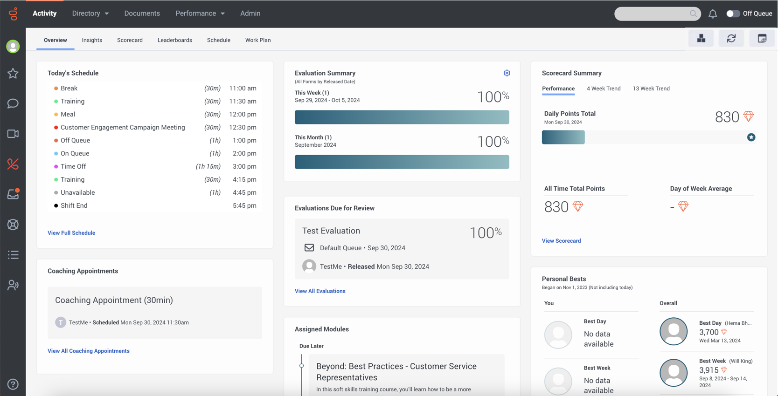Screen dimensions: 778x396
Task: Select the 4 Week Trend tab
Action: (x=603, y=89)
